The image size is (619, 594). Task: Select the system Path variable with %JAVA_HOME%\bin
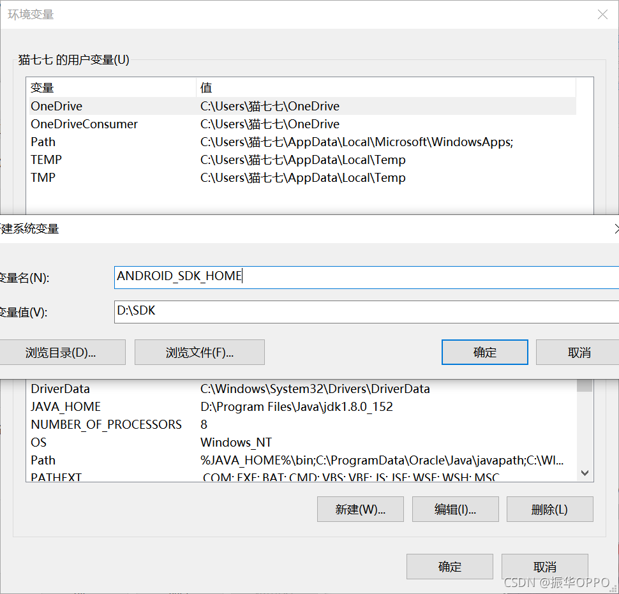[x=302, y=460]
